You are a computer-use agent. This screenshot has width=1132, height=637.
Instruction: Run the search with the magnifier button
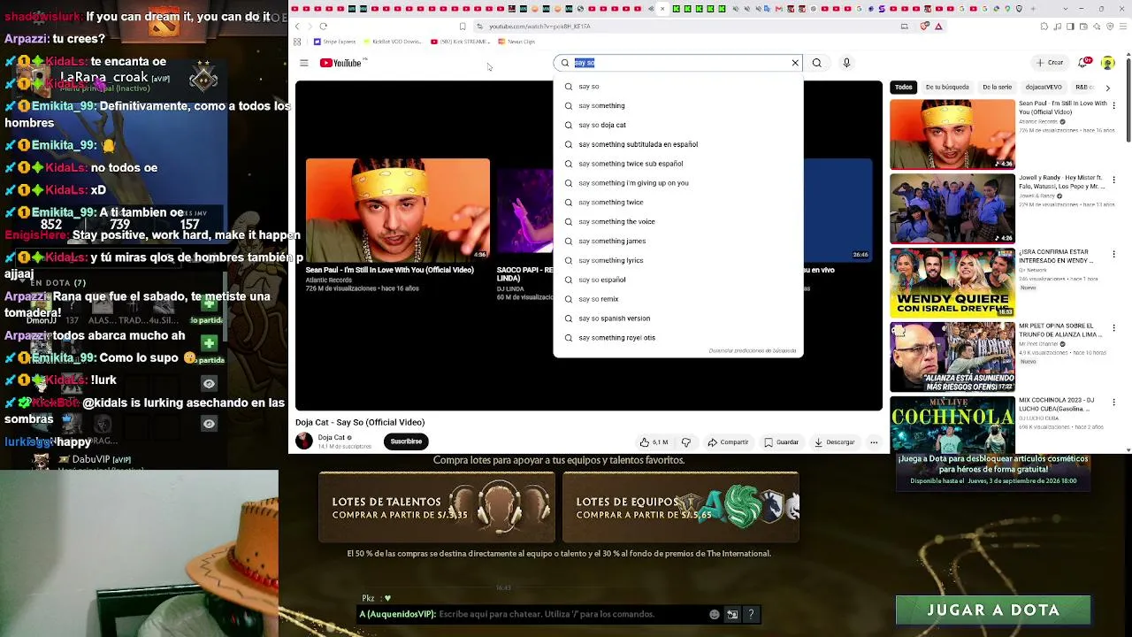pos(817,63)
